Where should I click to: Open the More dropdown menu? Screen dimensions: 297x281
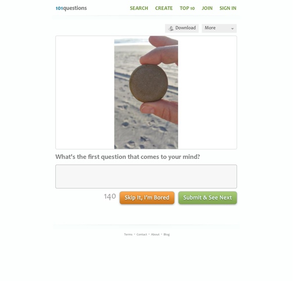219,28
